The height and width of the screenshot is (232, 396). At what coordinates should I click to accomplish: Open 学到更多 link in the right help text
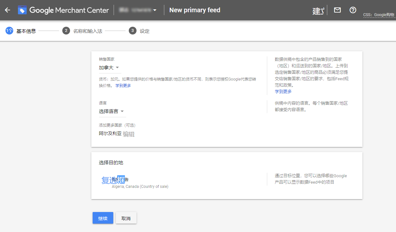(x=283, y=92)
